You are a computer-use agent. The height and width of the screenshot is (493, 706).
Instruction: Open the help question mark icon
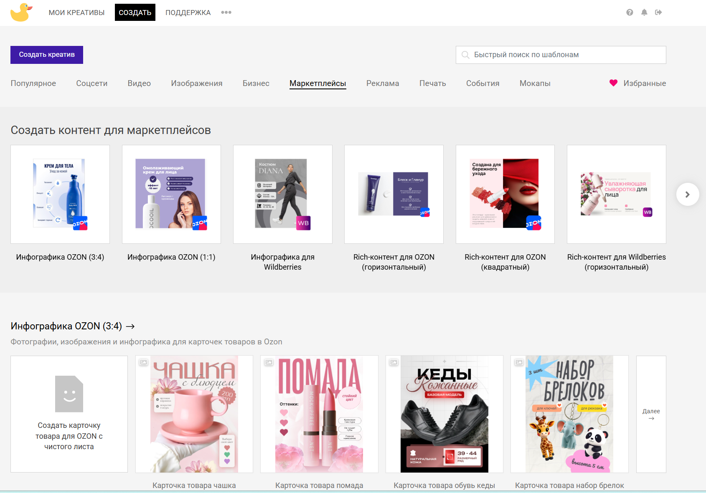click(x=630, y=13)
